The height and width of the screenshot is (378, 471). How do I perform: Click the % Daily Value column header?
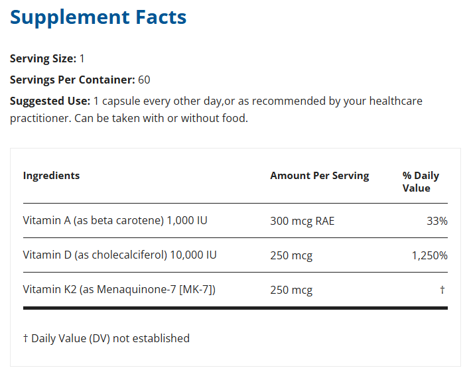[x=421, y=182]
